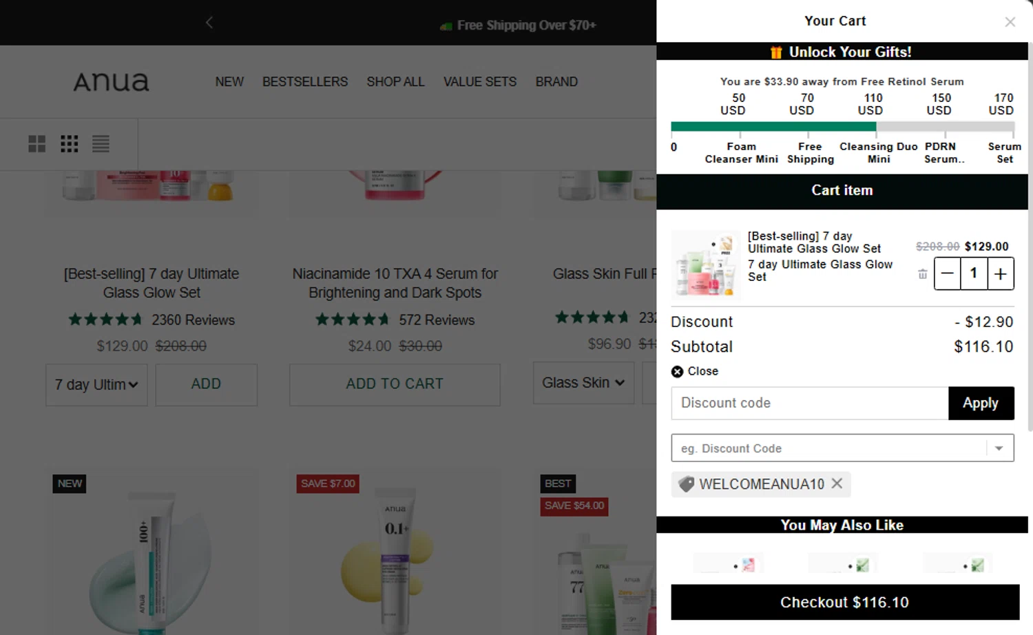Open Niacinamide 10 TXA 4 Serum product link
The height and width of the screenshot is (635, 1033).
395,283
